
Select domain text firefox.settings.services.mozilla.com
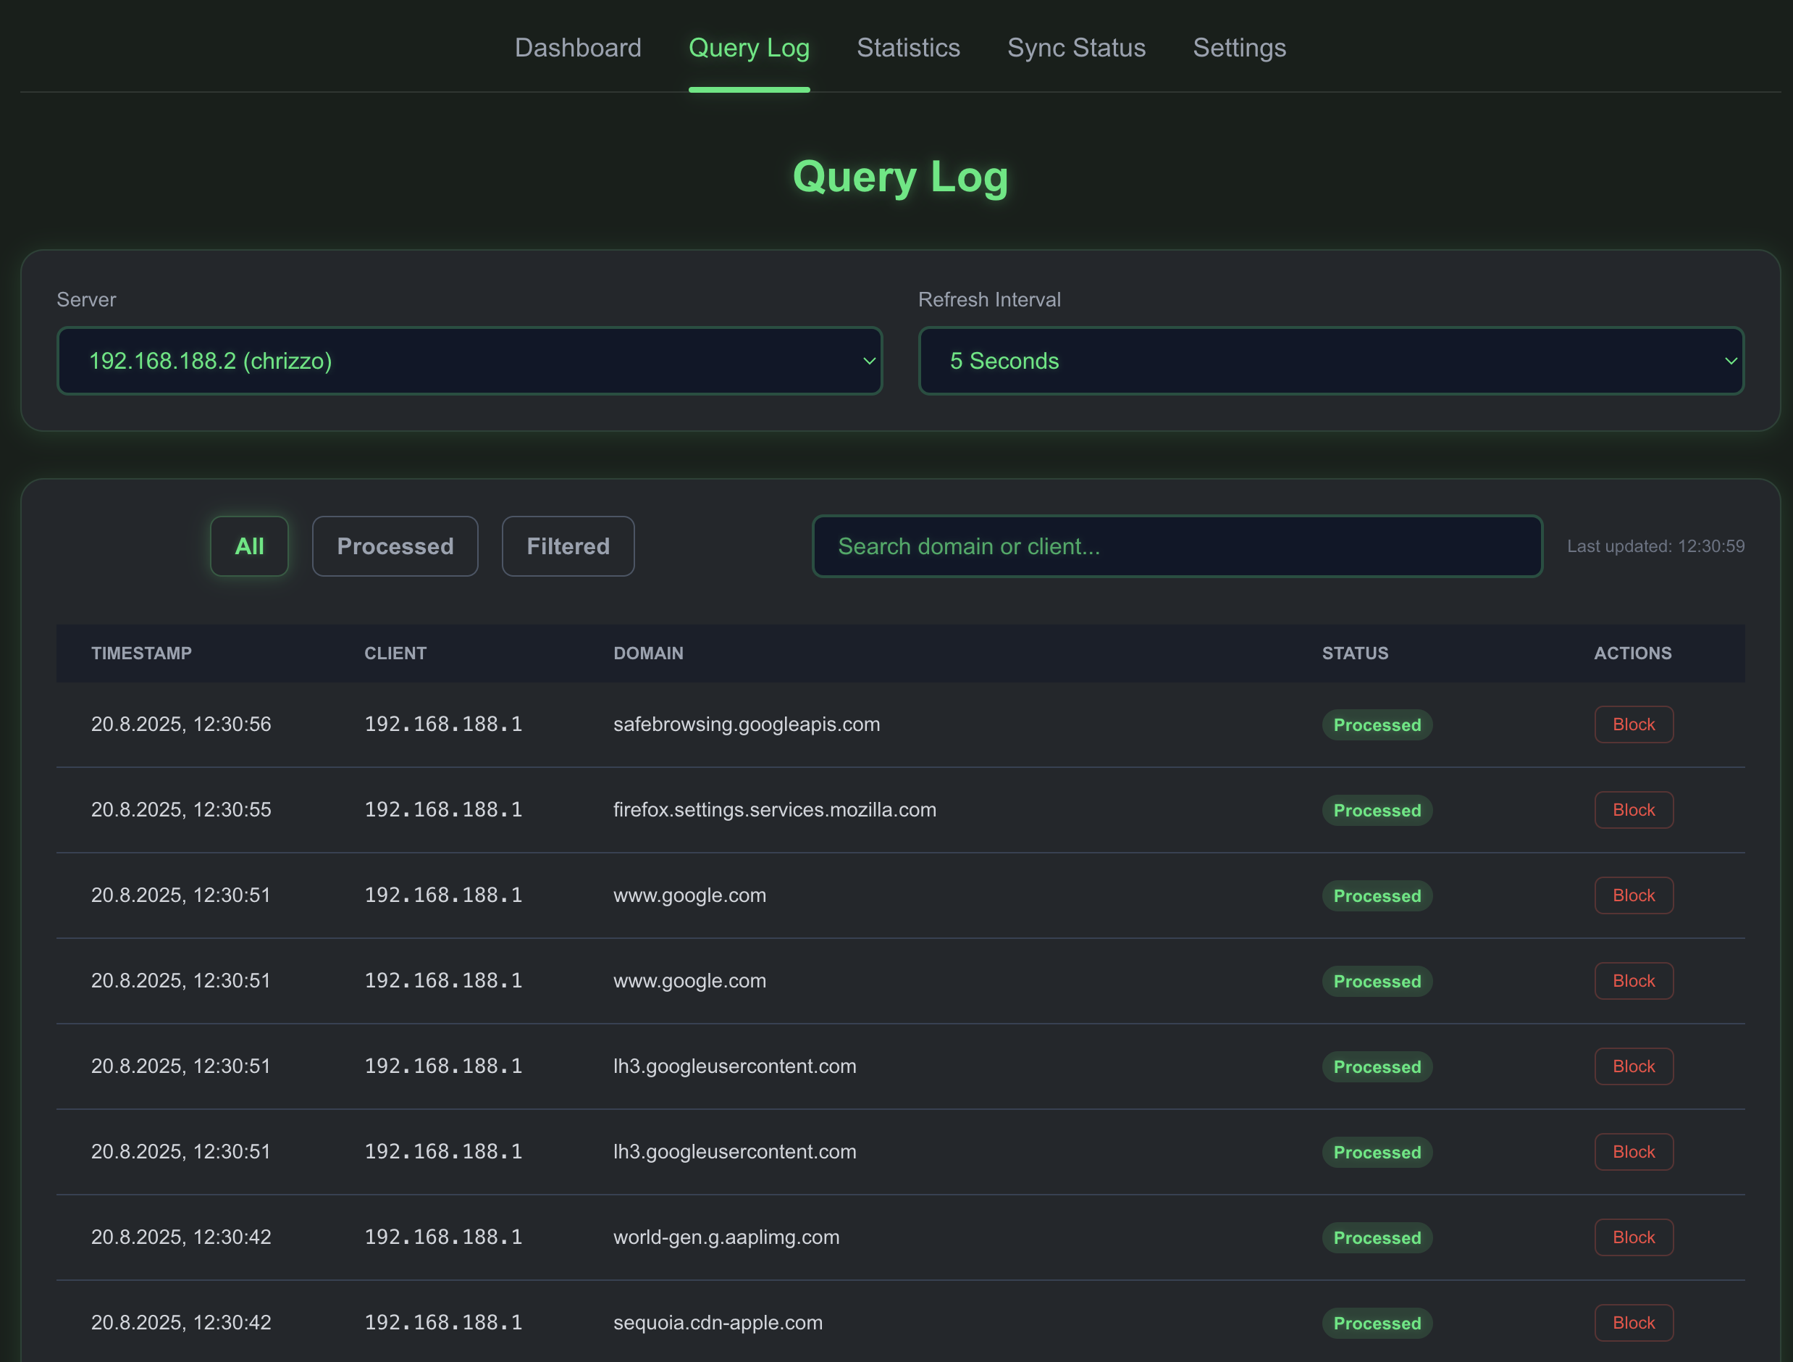[775, 810]
